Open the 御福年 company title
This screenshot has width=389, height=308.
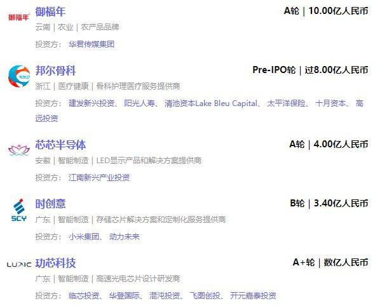pos(50,11)
